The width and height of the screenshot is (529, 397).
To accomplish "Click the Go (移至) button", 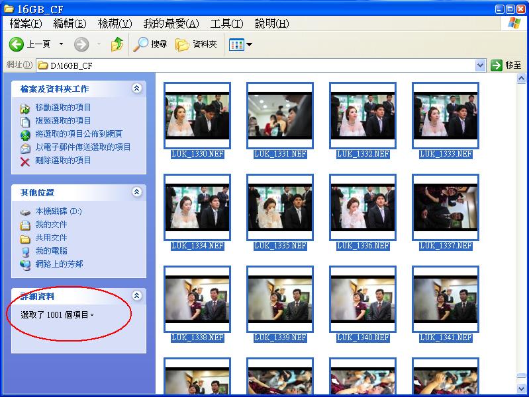I will (x=506, y=65).
